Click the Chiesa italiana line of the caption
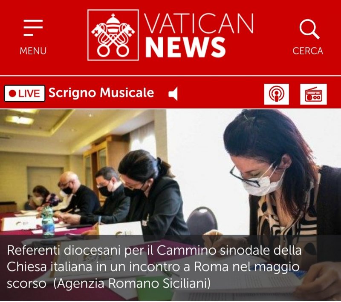 tap(153, 267)
